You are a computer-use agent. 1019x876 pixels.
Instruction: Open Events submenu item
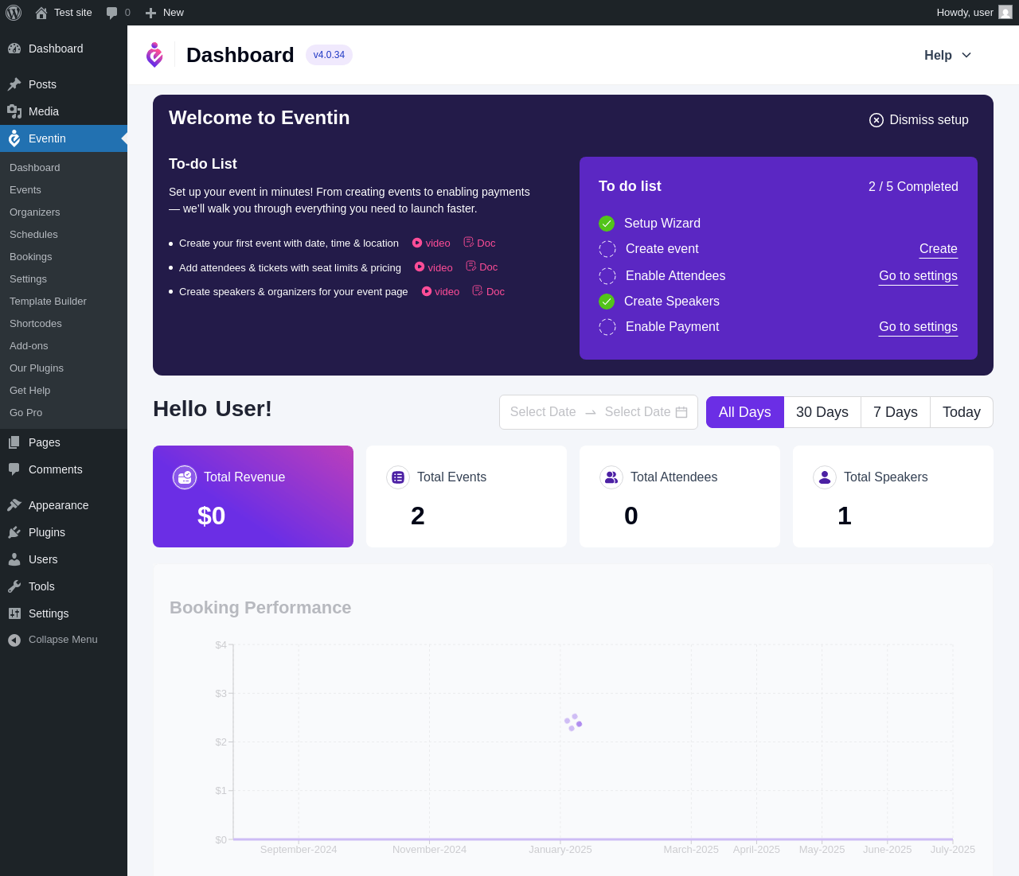click(x=25, y=190)
